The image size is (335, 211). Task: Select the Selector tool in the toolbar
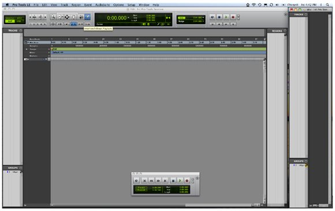click(x=67, y=17)
